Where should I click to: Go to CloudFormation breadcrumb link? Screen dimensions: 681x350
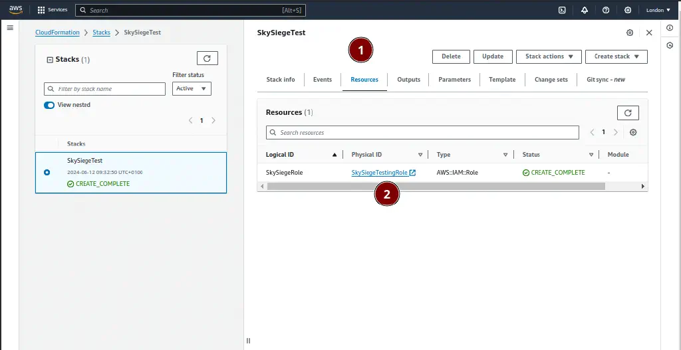coord(57,33)
